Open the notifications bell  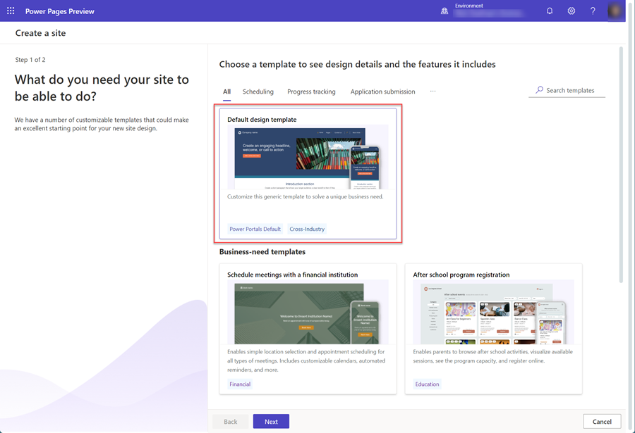tap(549, 11)
